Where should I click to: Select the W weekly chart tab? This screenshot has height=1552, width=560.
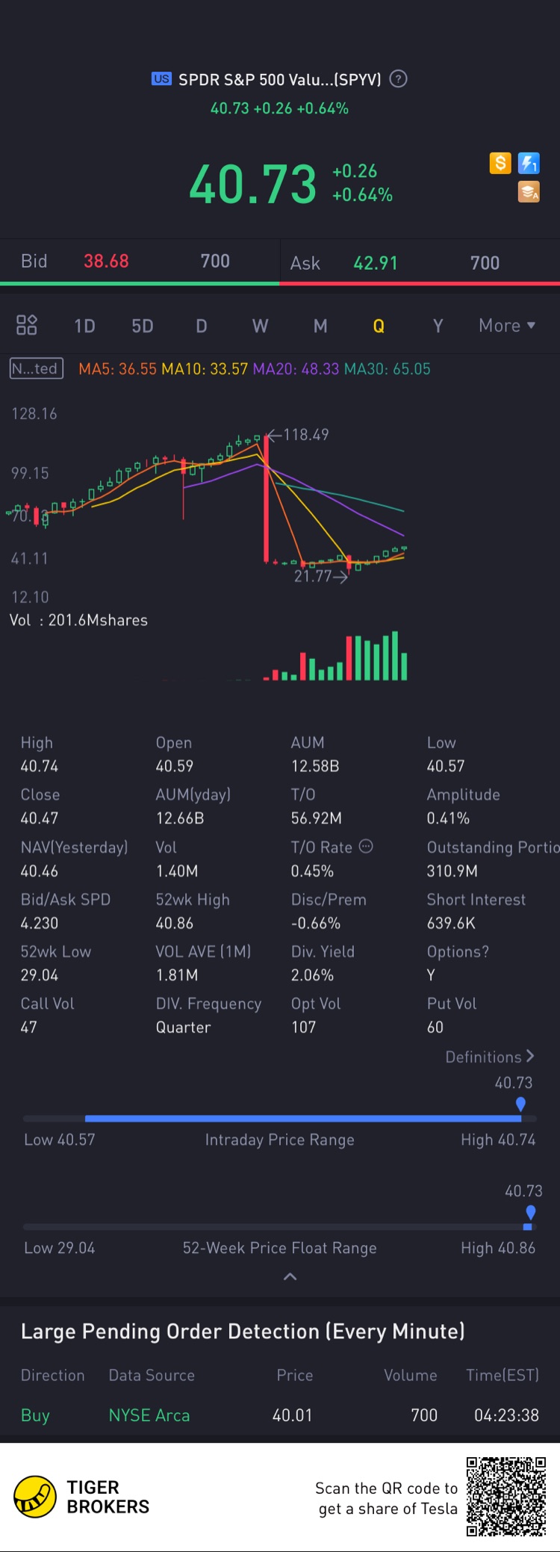(x=260, y=326)
